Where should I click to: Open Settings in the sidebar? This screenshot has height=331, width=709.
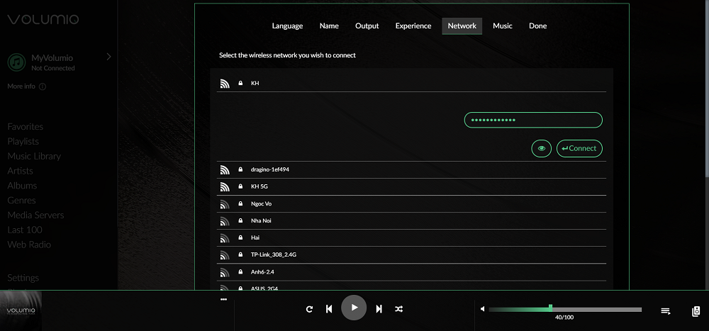23,278
